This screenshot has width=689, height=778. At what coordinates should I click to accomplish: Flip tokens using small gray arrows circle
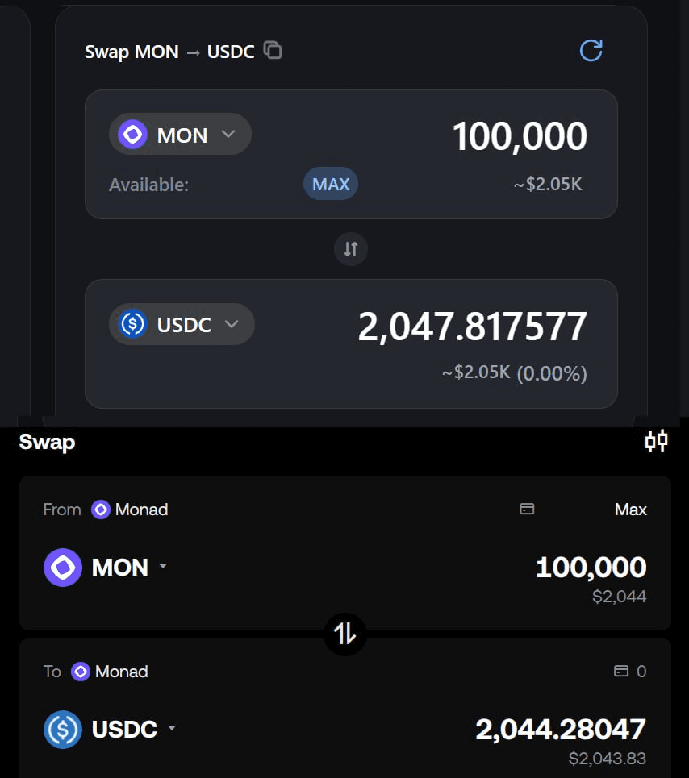[x=351, y=249]
